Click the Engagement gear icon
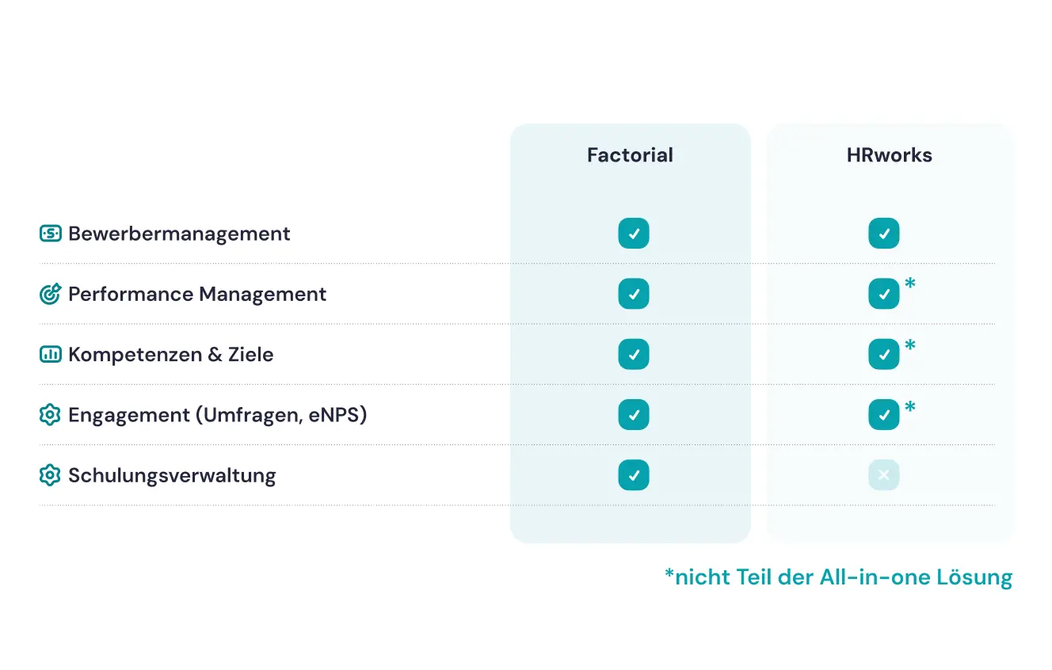 coord(50,414)
